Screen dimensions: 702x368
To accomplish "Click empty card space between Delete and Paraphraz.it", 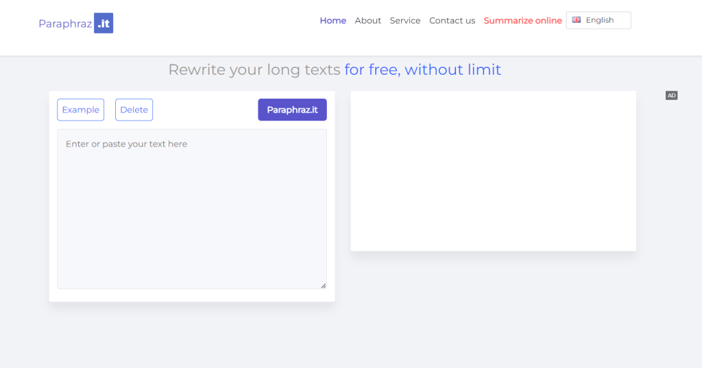I will pyautogui.click(x=205, y=110).
